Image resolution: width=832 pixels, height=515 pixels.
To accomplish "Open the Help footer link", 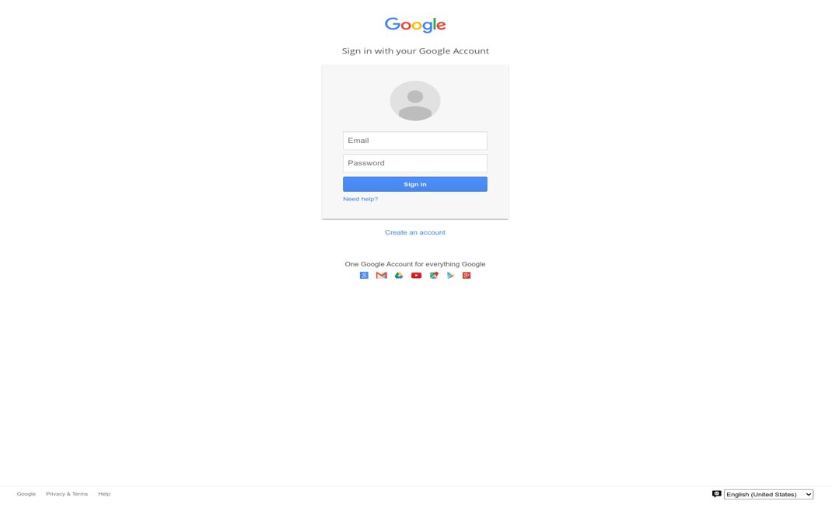I will pos(104,494).
